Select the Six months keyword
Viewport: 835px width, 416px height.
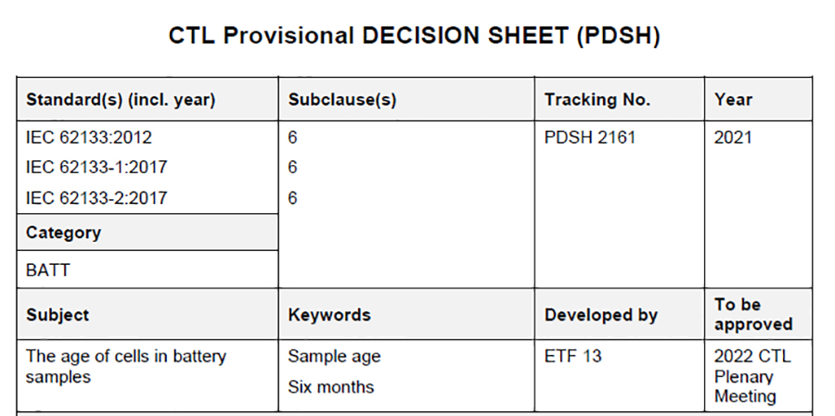pyautogui.click(x=331, y=386)
